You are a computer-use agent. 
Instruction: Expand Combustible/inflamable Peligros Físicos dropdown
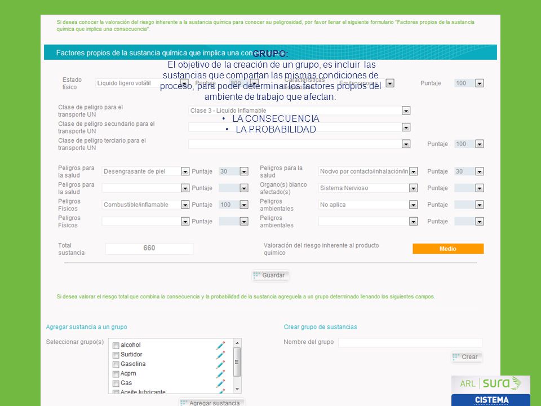tap(185, 205)
